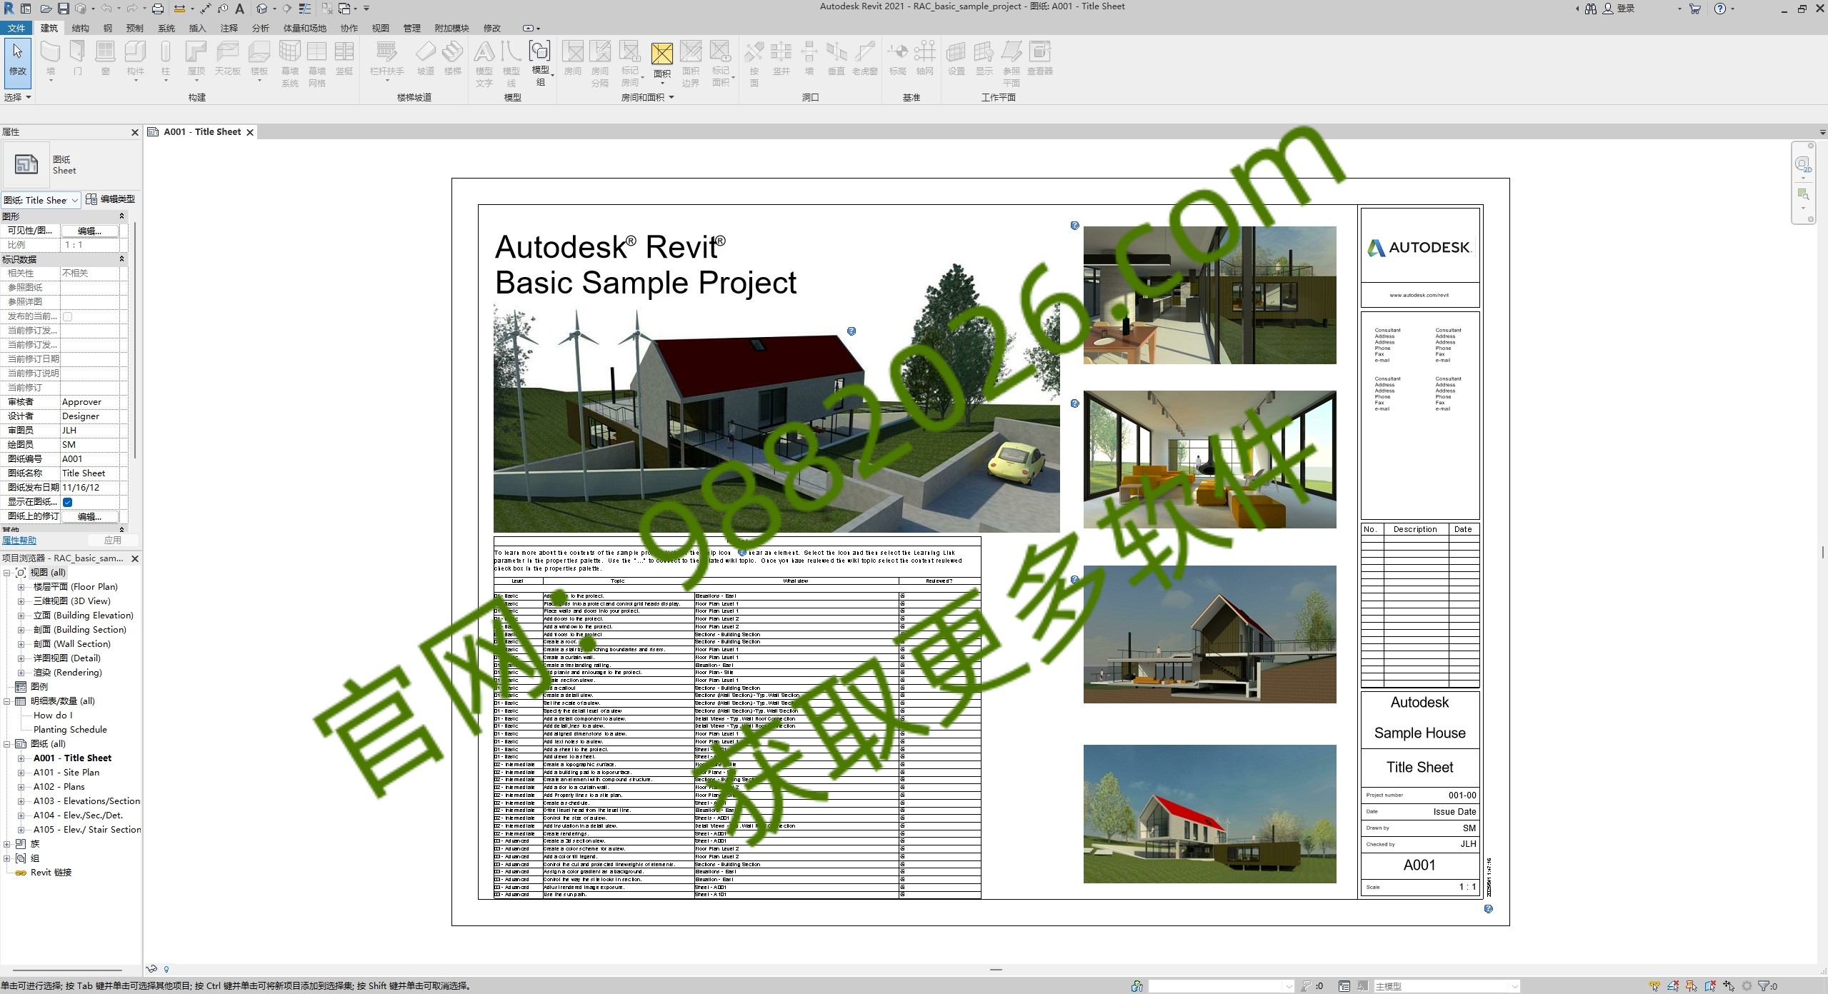Open the 图纸: Title Sheet instance dropdown
Viewport: 1828px width, 994px height.
point(41,200)
